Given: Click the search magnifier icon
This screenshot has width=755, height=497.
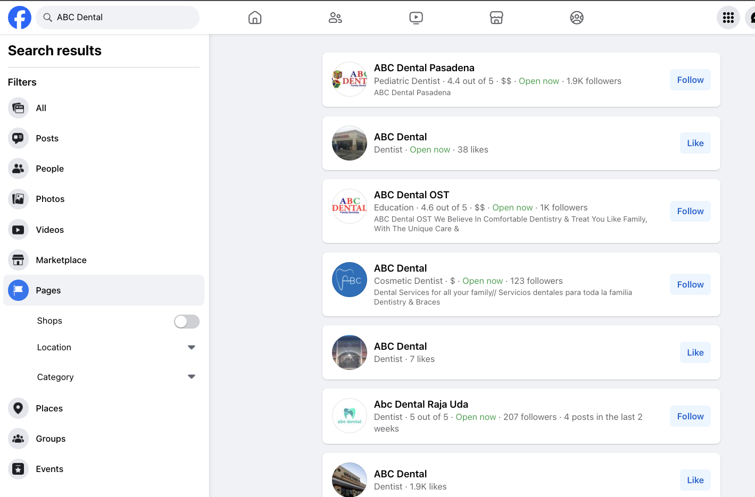Looking at the screenshot, I should pyautogui.click(x=47, y=18).
